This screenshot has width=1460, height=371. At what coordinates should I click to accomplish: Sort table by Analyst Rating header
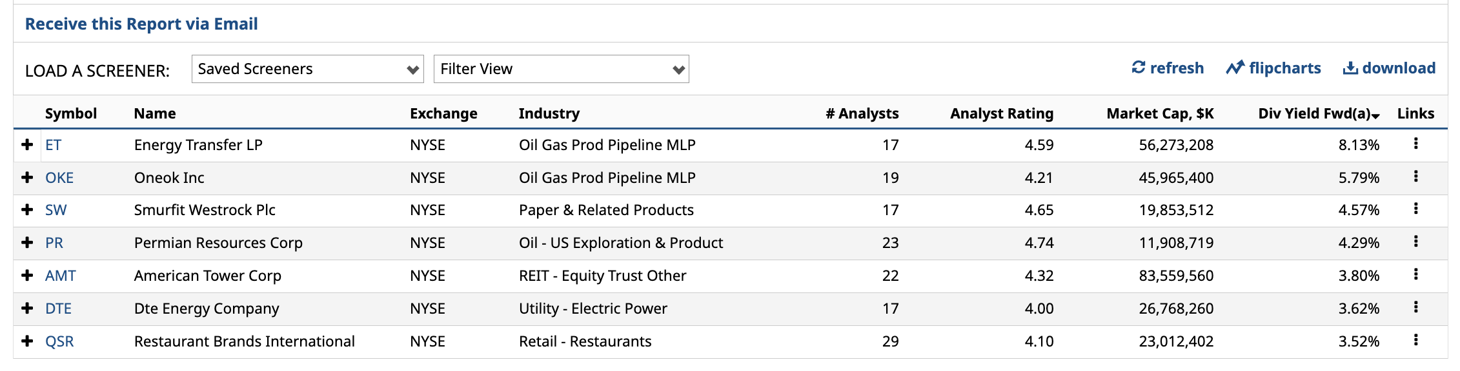[x=1001, y=113]
